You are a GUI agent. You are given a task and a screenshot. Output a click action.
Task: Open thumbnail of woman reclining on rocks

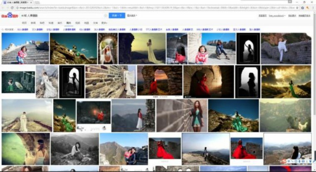[x=73, y=49]
